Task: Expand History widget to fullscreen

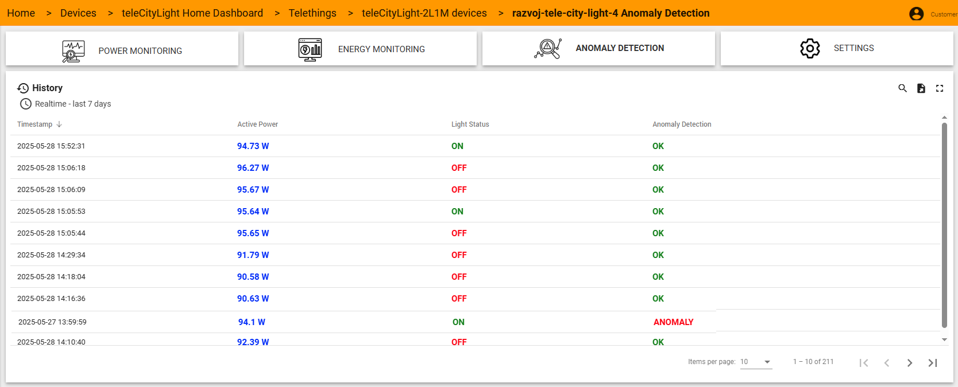Action: (940, 88)
